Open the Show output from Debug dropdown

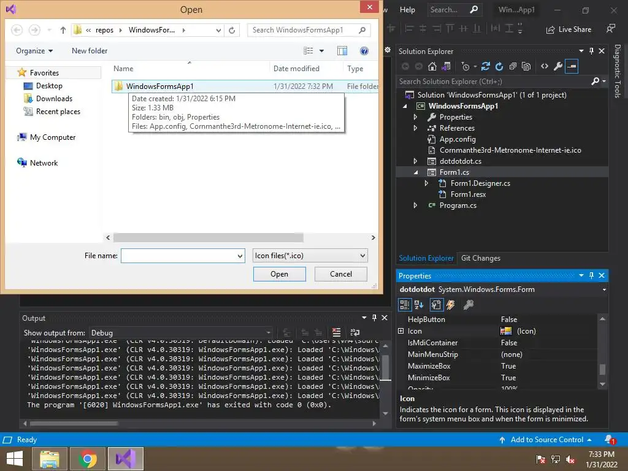182,333
